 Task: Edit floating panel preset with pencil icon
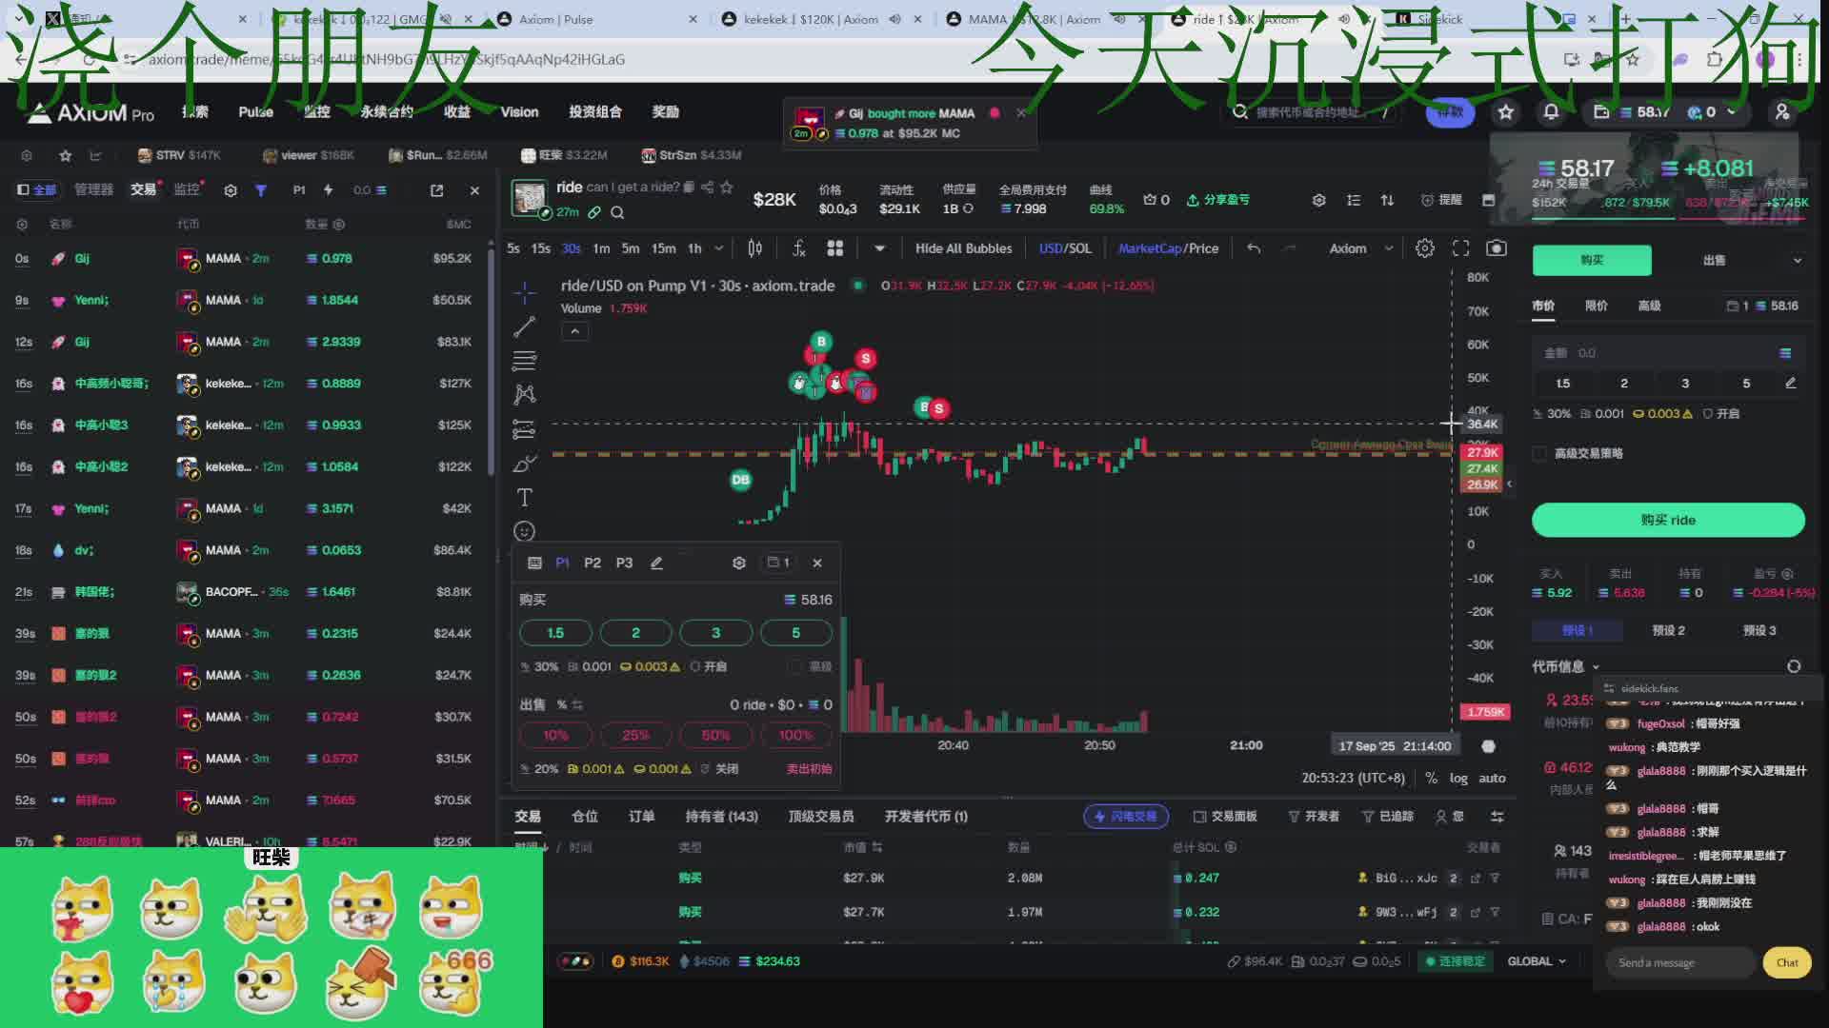(656, 563)
